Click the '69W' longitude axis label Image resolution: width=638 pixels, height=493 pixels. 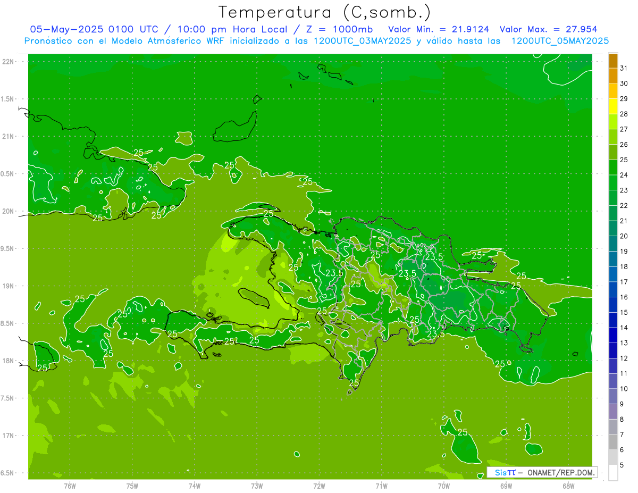[506, 486]
